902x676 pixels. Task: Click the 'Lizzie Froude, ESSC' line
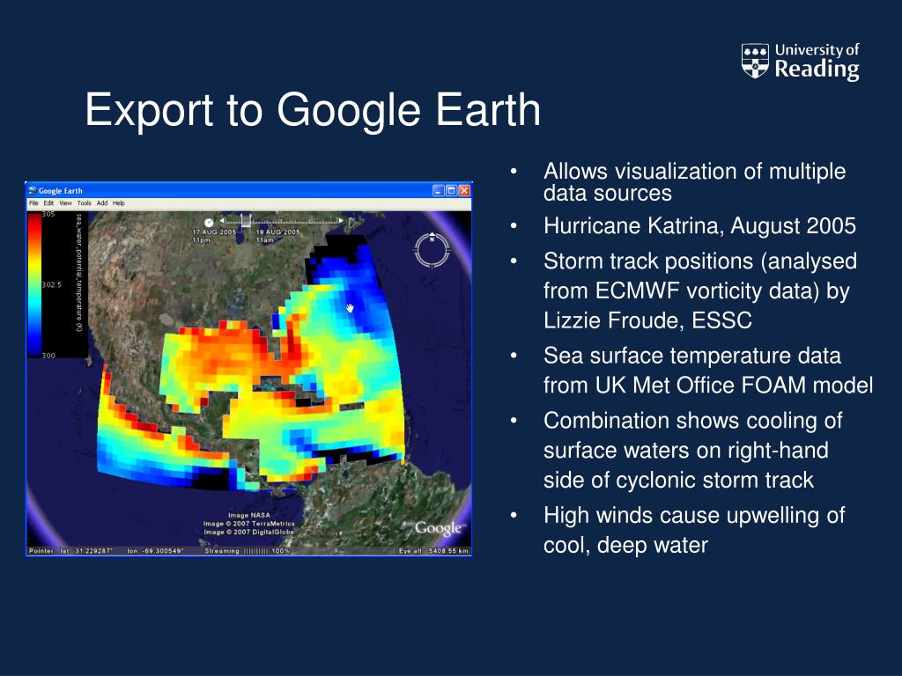click(647, 320)
